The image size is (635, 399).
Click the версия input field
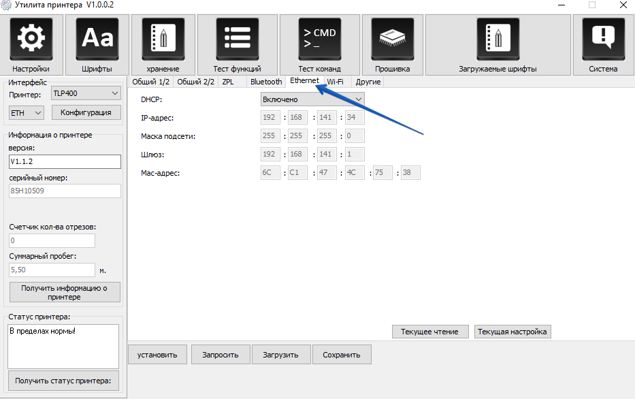pos(65,161)
